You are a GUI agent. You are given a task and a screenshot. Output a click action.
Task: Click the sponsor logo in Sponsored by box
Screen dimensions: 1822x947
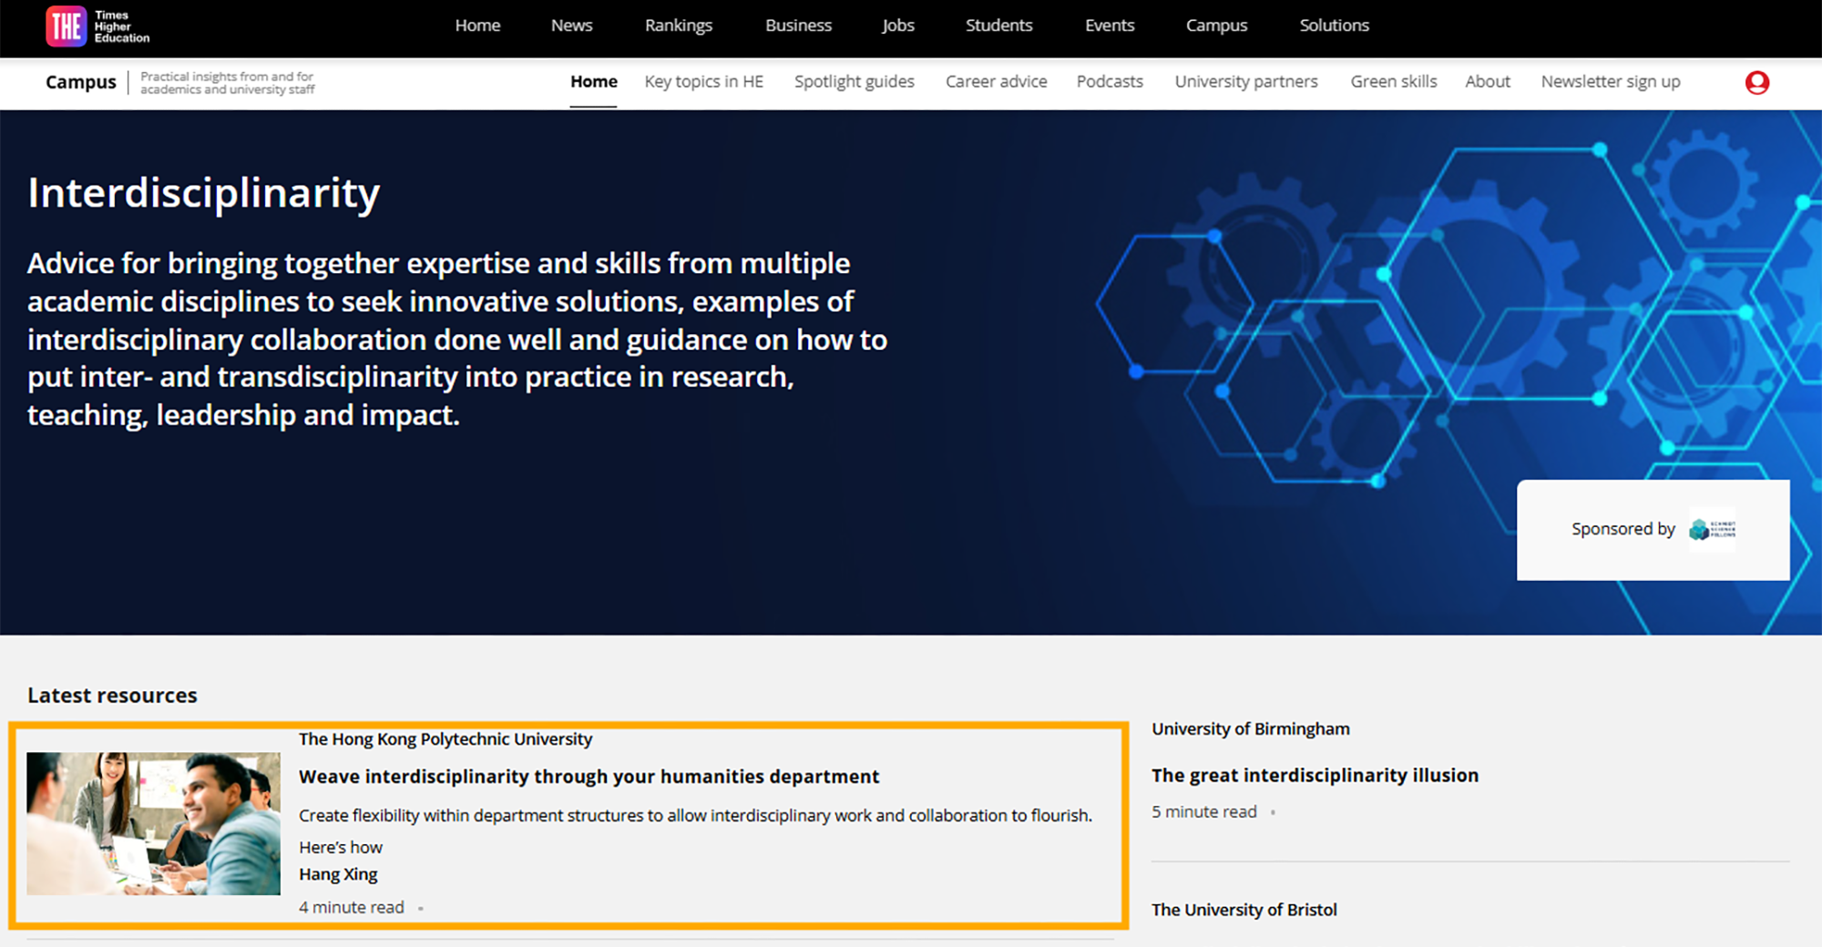1712,529
